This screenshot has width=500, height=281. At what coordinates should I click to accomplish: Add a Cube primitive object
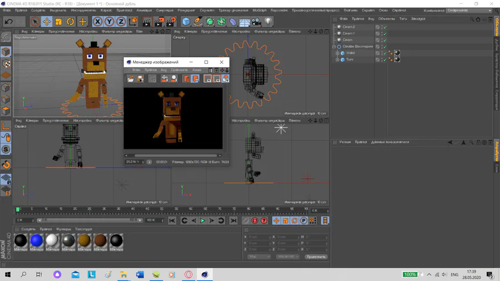pyautogui.click(x=186, y=22)
